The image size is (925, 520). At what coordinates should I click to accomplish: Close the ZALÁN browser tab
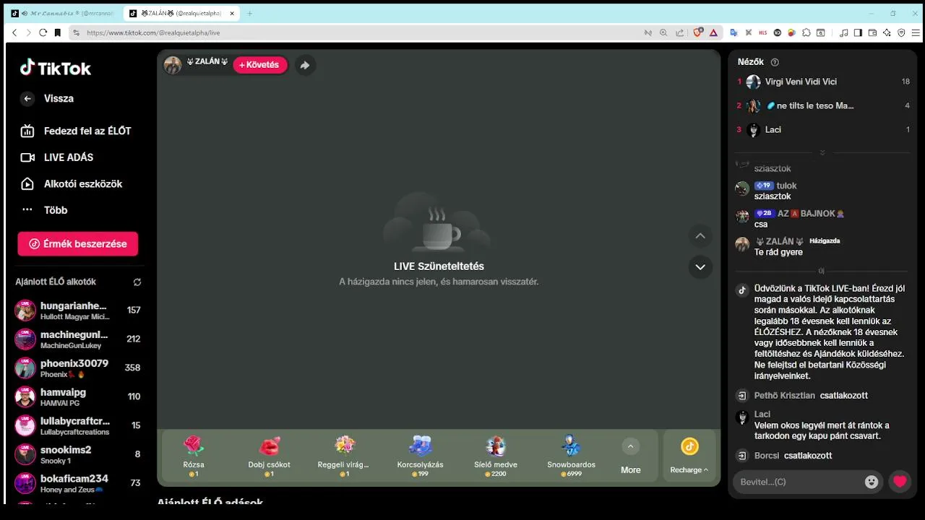click(x=232, y=13)
